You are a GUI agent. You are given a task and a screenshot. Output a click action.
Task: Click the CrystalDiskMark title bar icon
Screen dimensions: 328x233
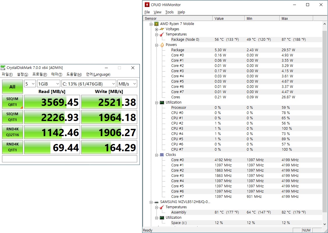click(3, 68)
